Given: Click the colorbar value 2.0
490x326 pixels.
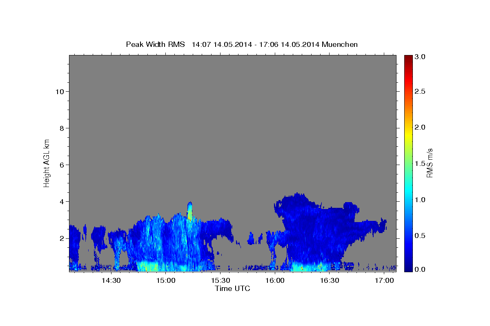Looking at the screenshot, I should point(421,128).
